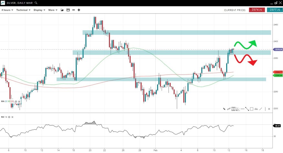Open MA indicator settings gear
This screenshot has height=153, width=283.
coord(16,101)
